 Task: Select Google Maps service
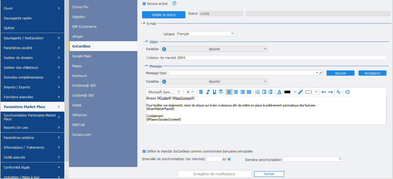103,56
